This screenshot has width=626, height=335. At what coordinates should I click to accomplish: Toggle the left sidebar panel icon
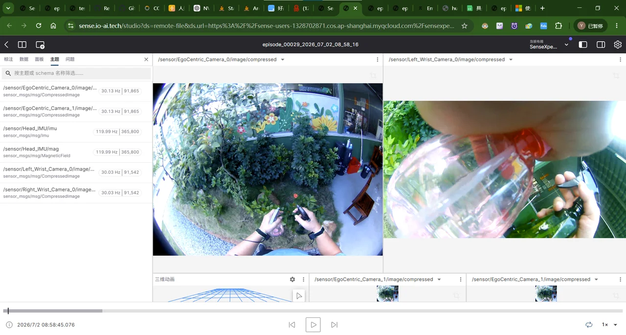pyautogui.click(x=583, y=44)
